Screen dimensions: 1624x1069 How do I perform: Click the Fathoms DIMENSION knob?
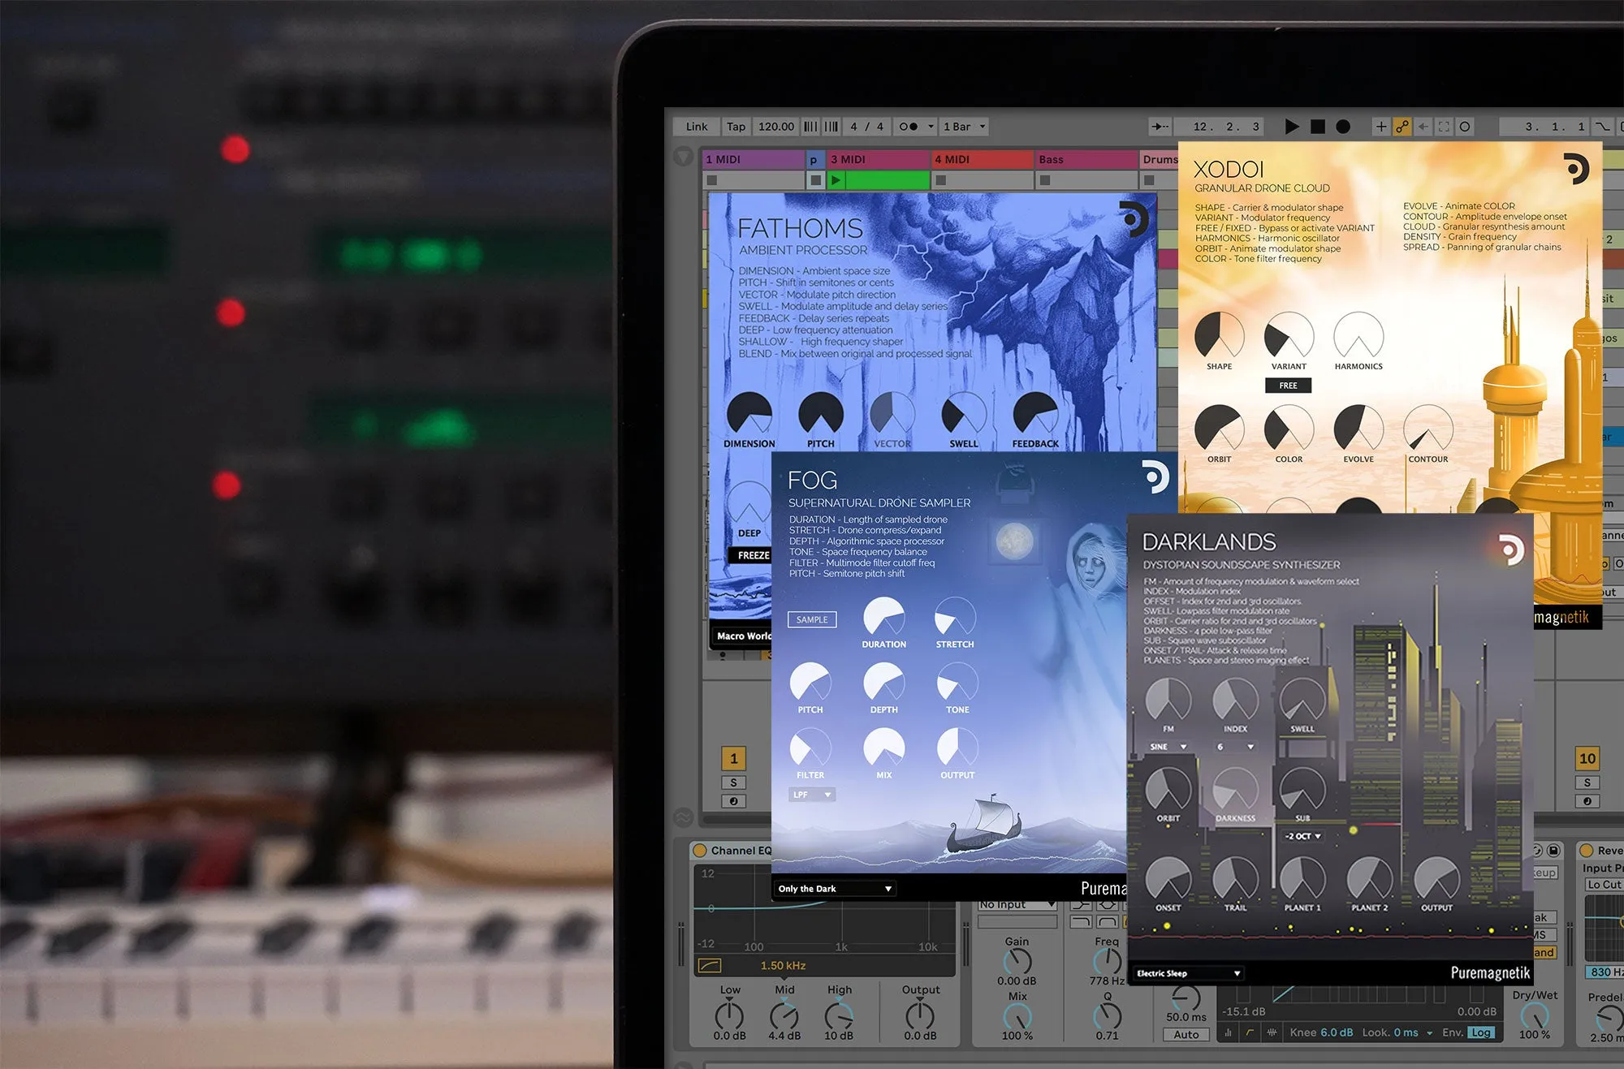[x=749, y=414]
